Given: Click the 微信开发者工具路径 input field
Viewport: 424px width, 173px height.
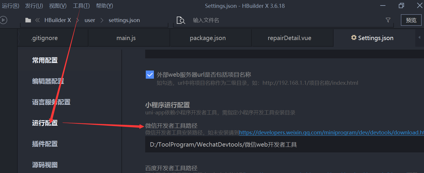Looking at the screenshot, I should coord(284,145).
